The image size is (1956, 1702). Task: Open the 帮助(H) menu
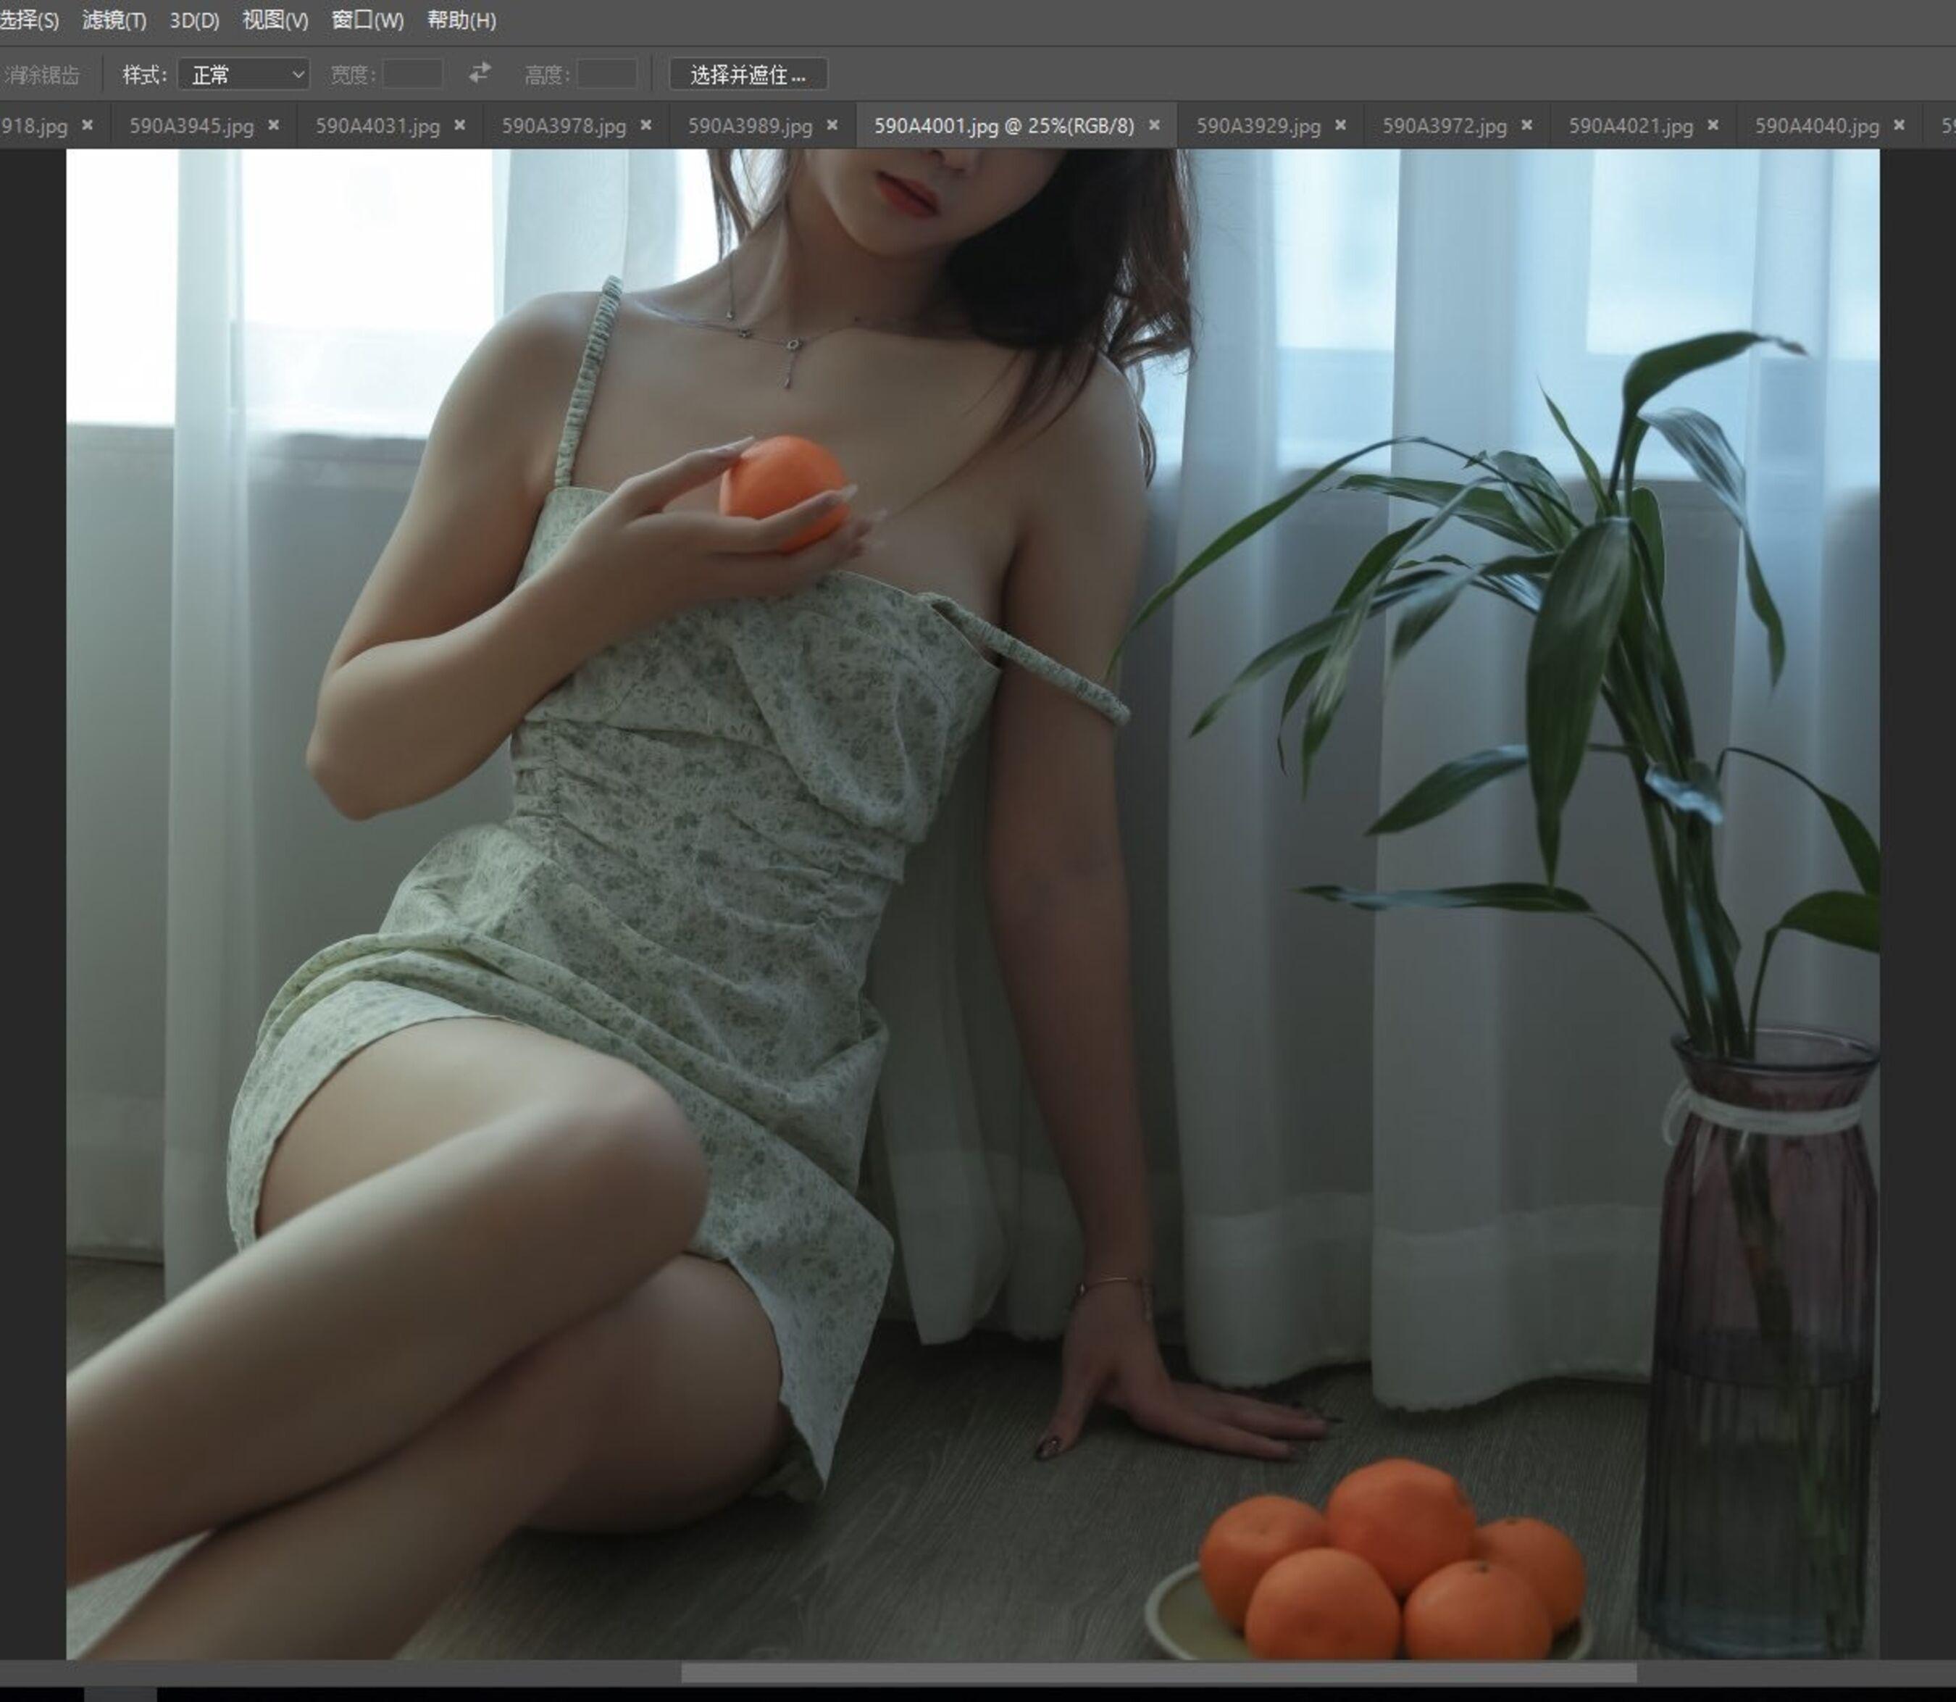[461, 20]
